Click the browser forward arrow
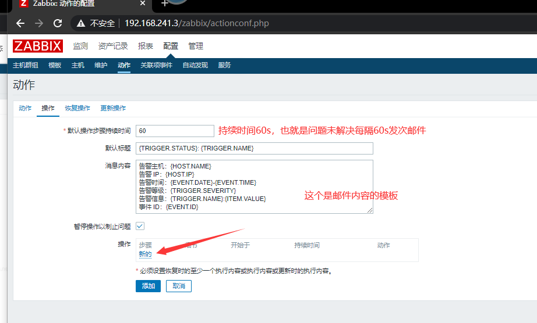This screenshot has width=537, height=323. [x=39, y=23]
